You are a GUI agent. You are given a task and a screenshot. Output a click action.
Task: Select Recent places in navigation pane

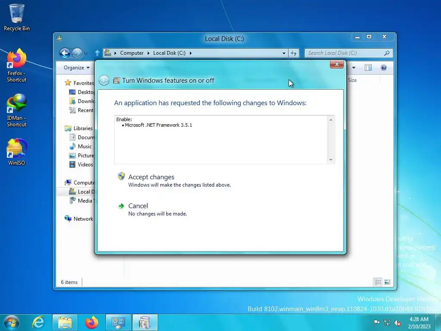[81, 110]
